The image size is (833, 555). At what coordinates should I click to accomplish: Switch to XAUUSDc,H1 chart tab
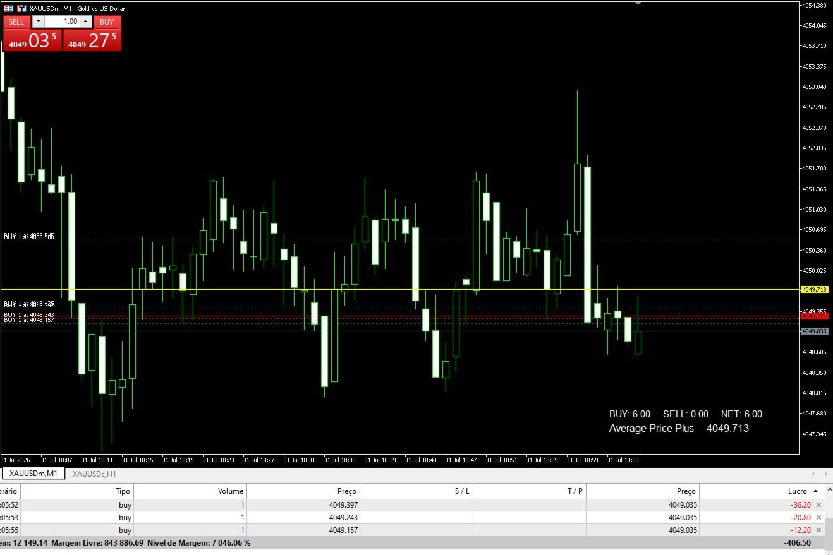point(94,474)
